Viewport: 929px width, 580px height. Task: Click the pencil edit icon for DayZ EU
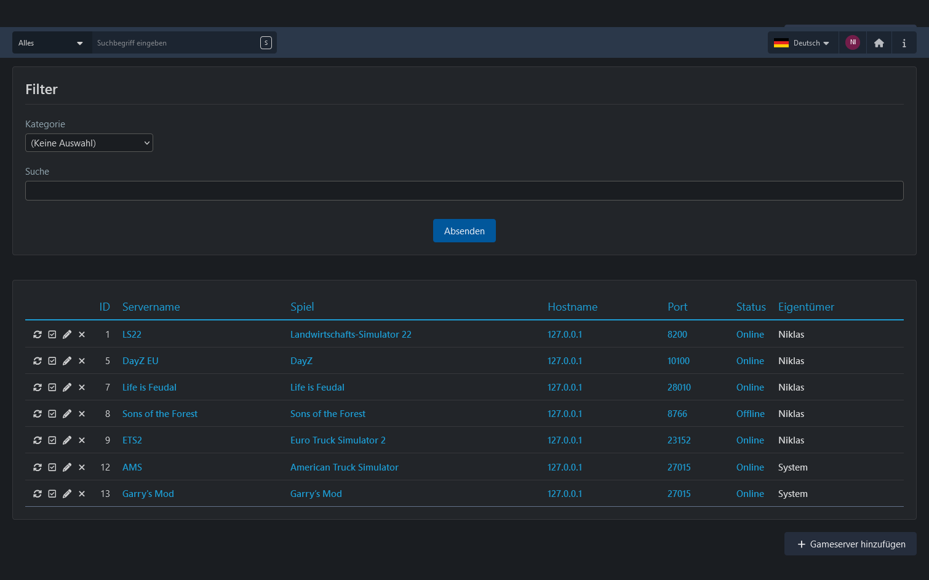[67, 361]
